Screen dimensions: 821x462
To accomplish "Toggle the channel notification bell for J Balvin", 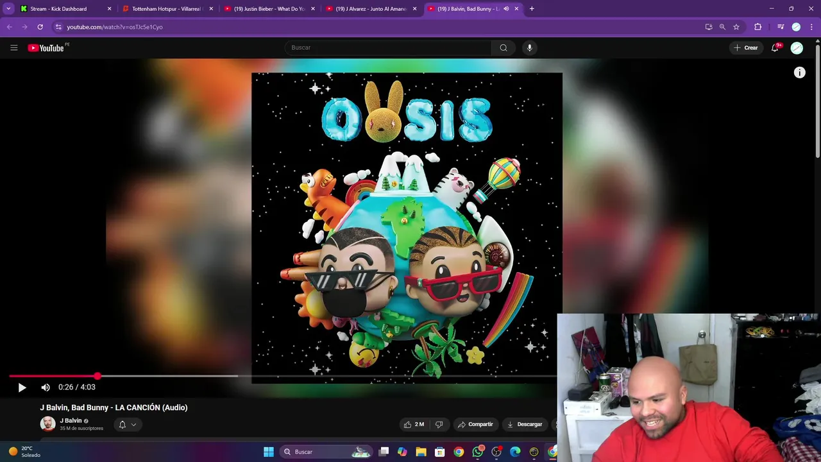I will click(122, 424).
